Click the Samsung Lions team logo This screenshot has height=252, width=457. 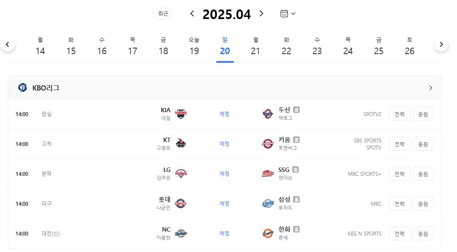pos(268,204)
